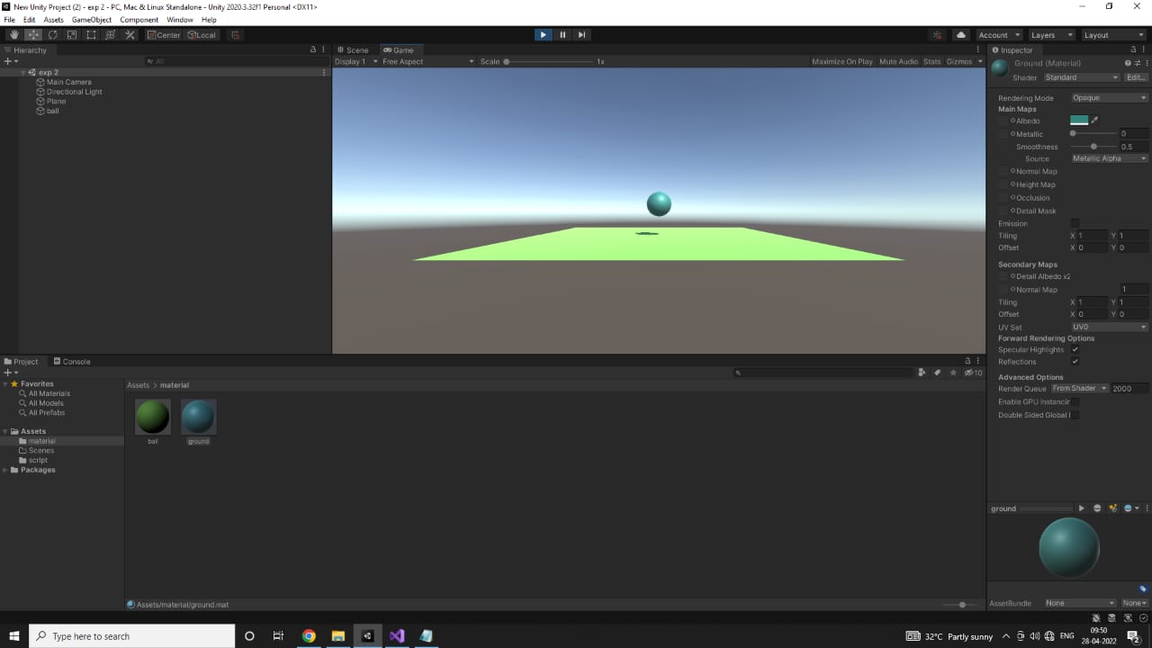The height and width of the screenshot is (648, 1152).
Task: Open the asset label tag icon
Action: [1143, 589]
